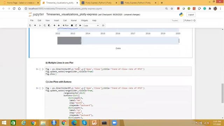Viewport: 224px width, 126px height.
Task: Open PowerPoint from the taskbar
Action: pos(94,123)
